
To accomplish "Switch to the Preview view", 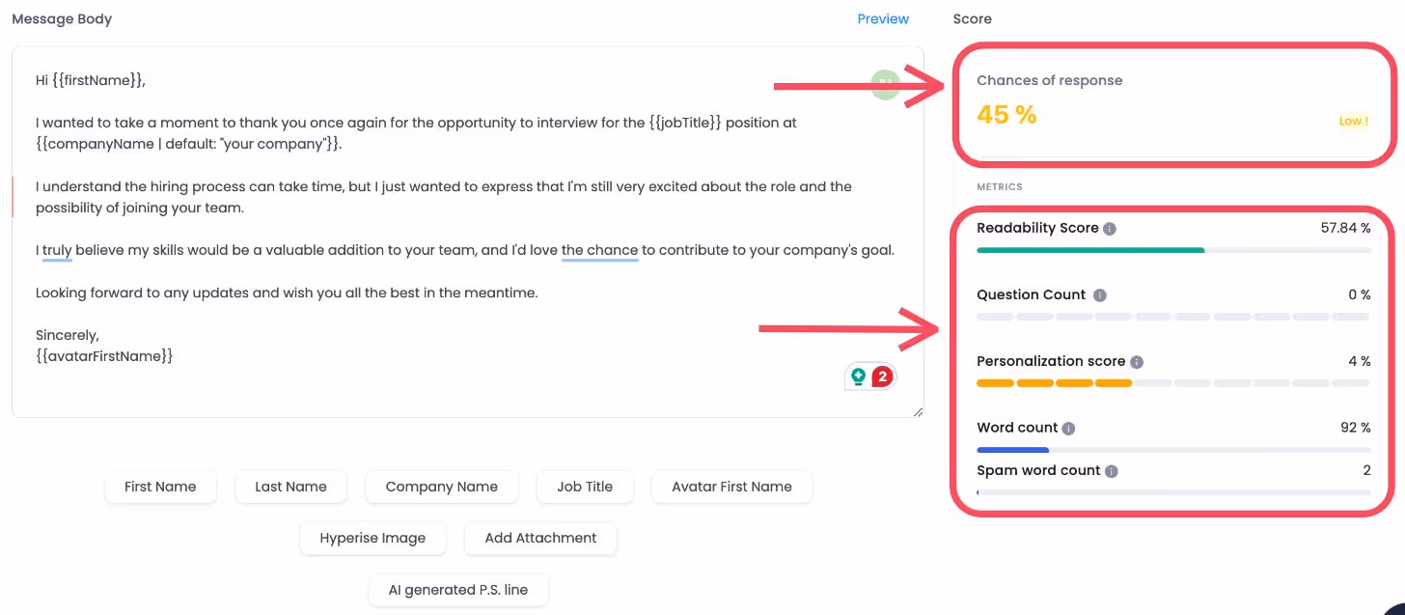I will (882, 18).
